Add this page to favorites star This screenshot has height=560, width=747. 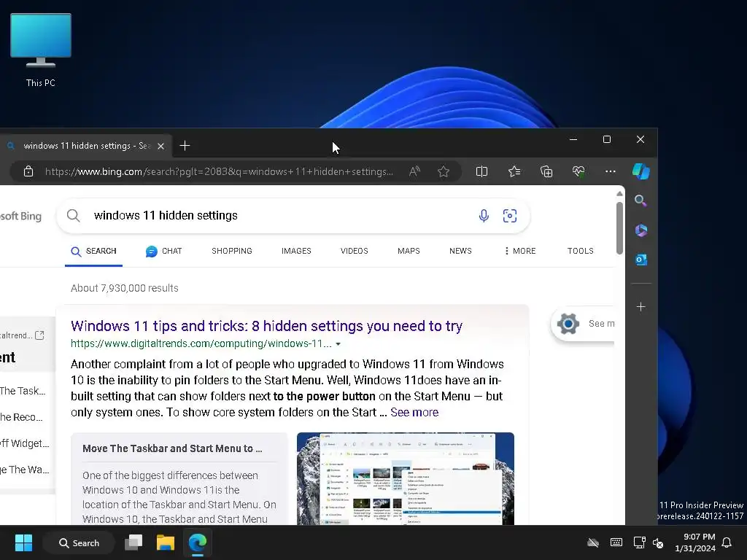(x=444, y=171)
